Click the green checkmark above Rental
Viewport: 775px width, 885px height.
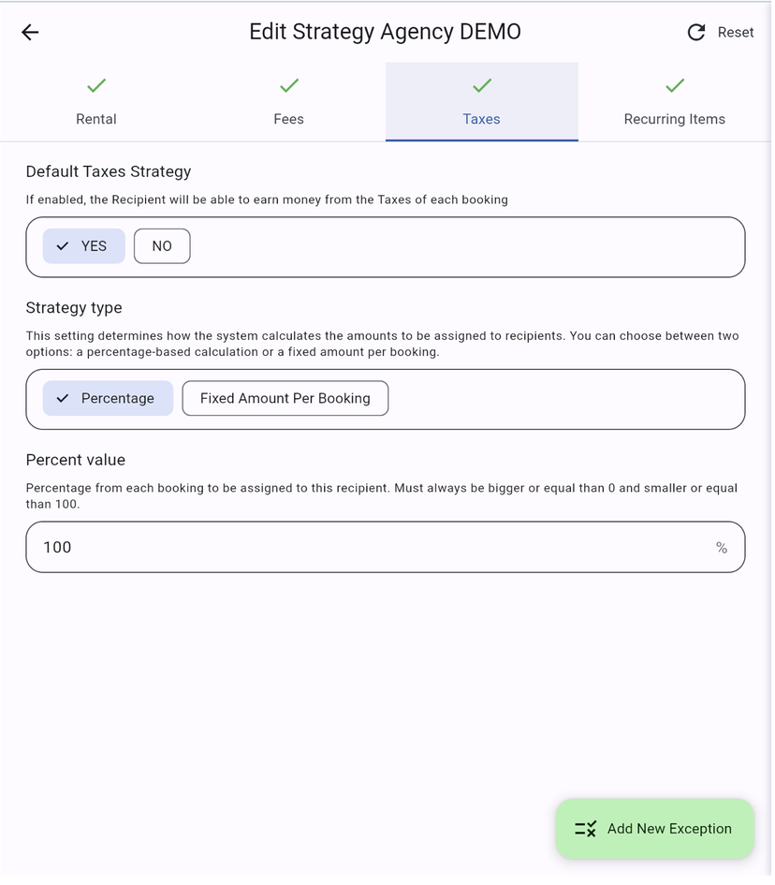click(x=96, y=86)
